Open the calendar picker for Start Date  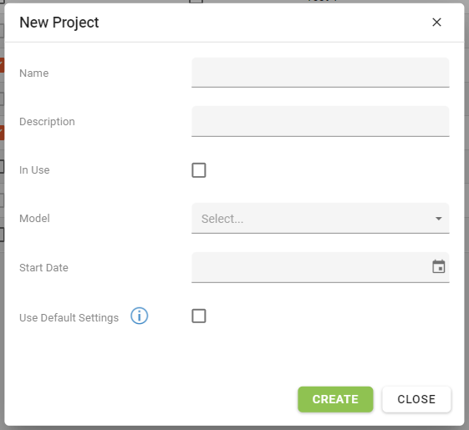click(x=439, y=266)
